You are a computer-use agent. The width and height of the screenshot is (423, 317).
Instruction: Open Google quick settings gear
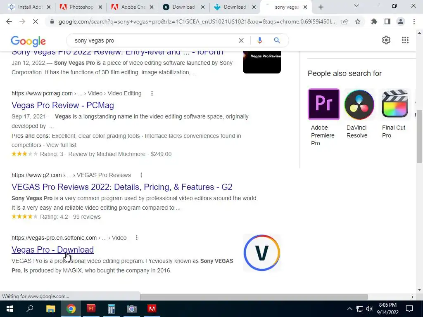click(386, 40)
